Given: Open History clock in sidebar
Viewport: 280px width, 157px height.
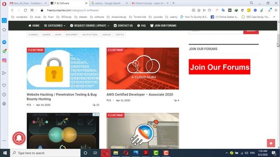Looking at the screenshot, I should point(4,95).
